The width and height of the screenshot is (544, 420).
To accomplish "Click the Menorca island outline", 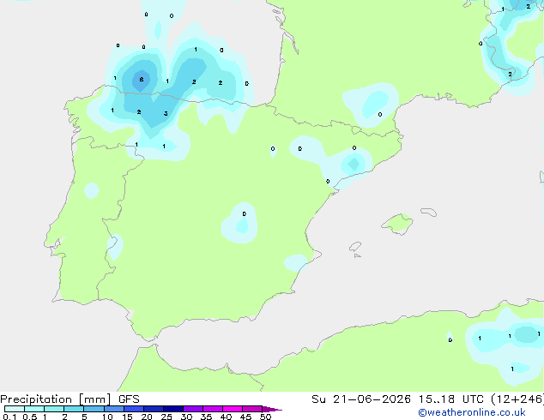I will [428, 212].
